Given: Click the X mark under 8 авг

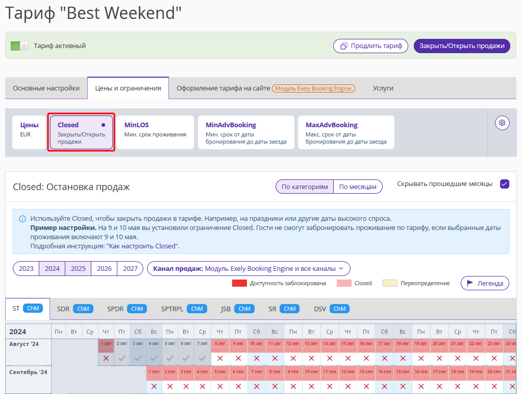Looking at the screenshot, I should [220, 358].
